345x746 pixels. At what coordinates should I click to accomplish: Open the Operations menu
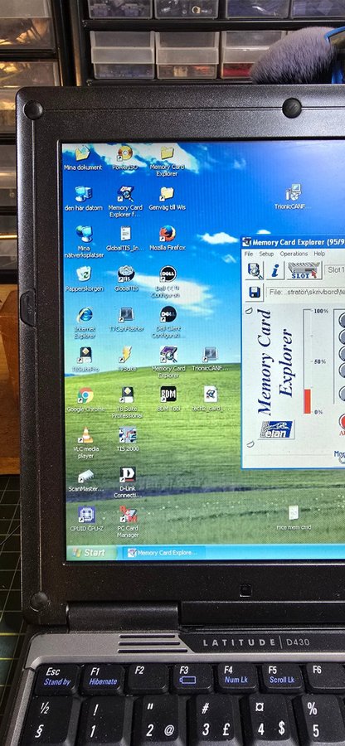click(x=294, y=254)
